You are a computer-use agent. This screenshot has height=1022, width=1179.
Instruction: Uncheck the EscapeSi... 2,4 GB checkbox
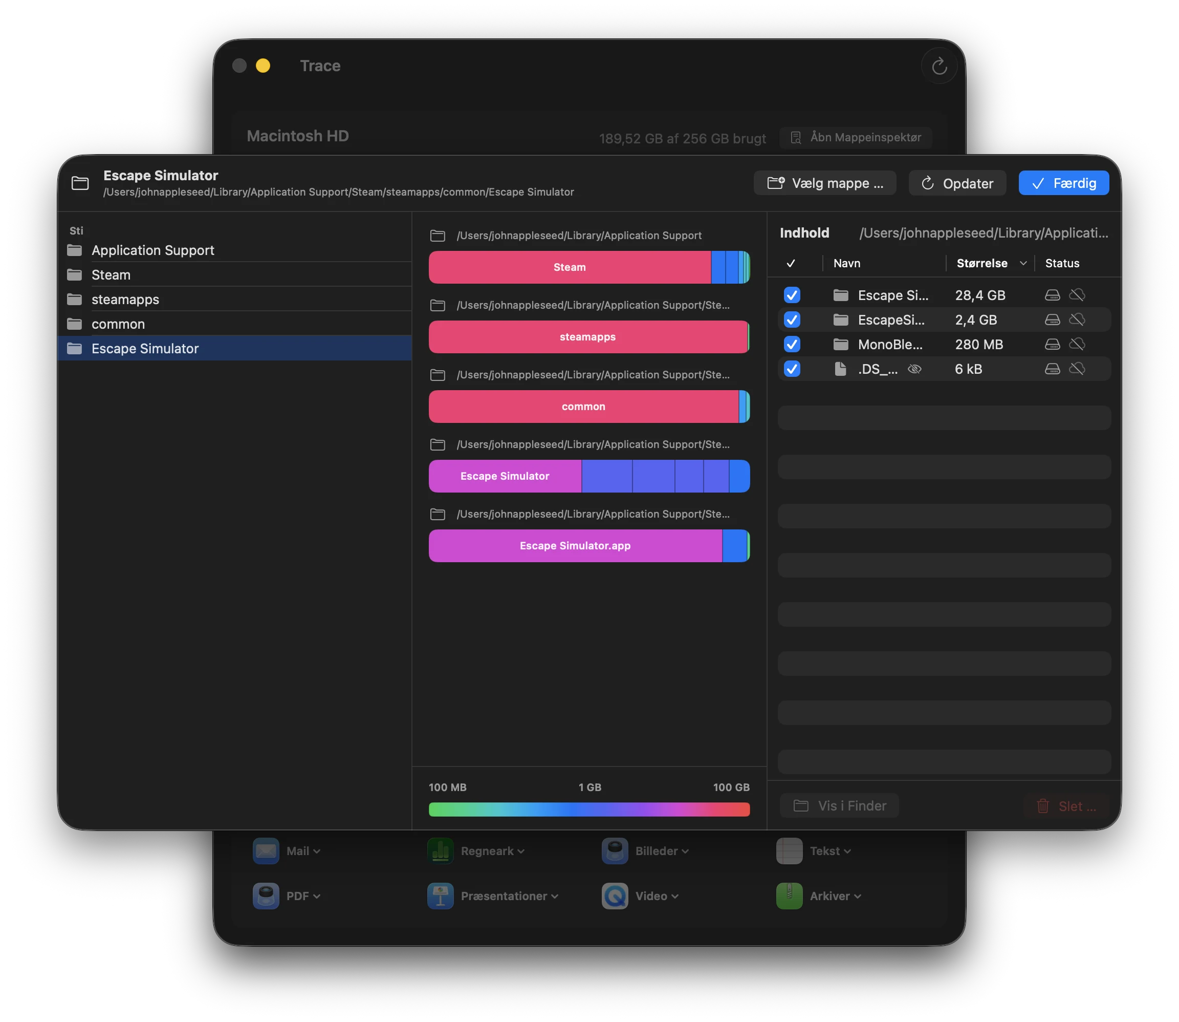pyautogui.click(x=792, y=320)
